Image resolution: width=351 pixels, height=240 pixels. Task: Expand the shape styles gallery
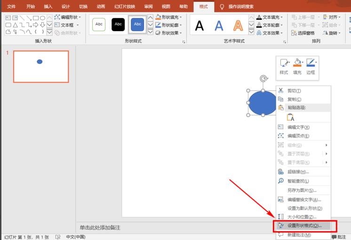click(x=150, y=33)
